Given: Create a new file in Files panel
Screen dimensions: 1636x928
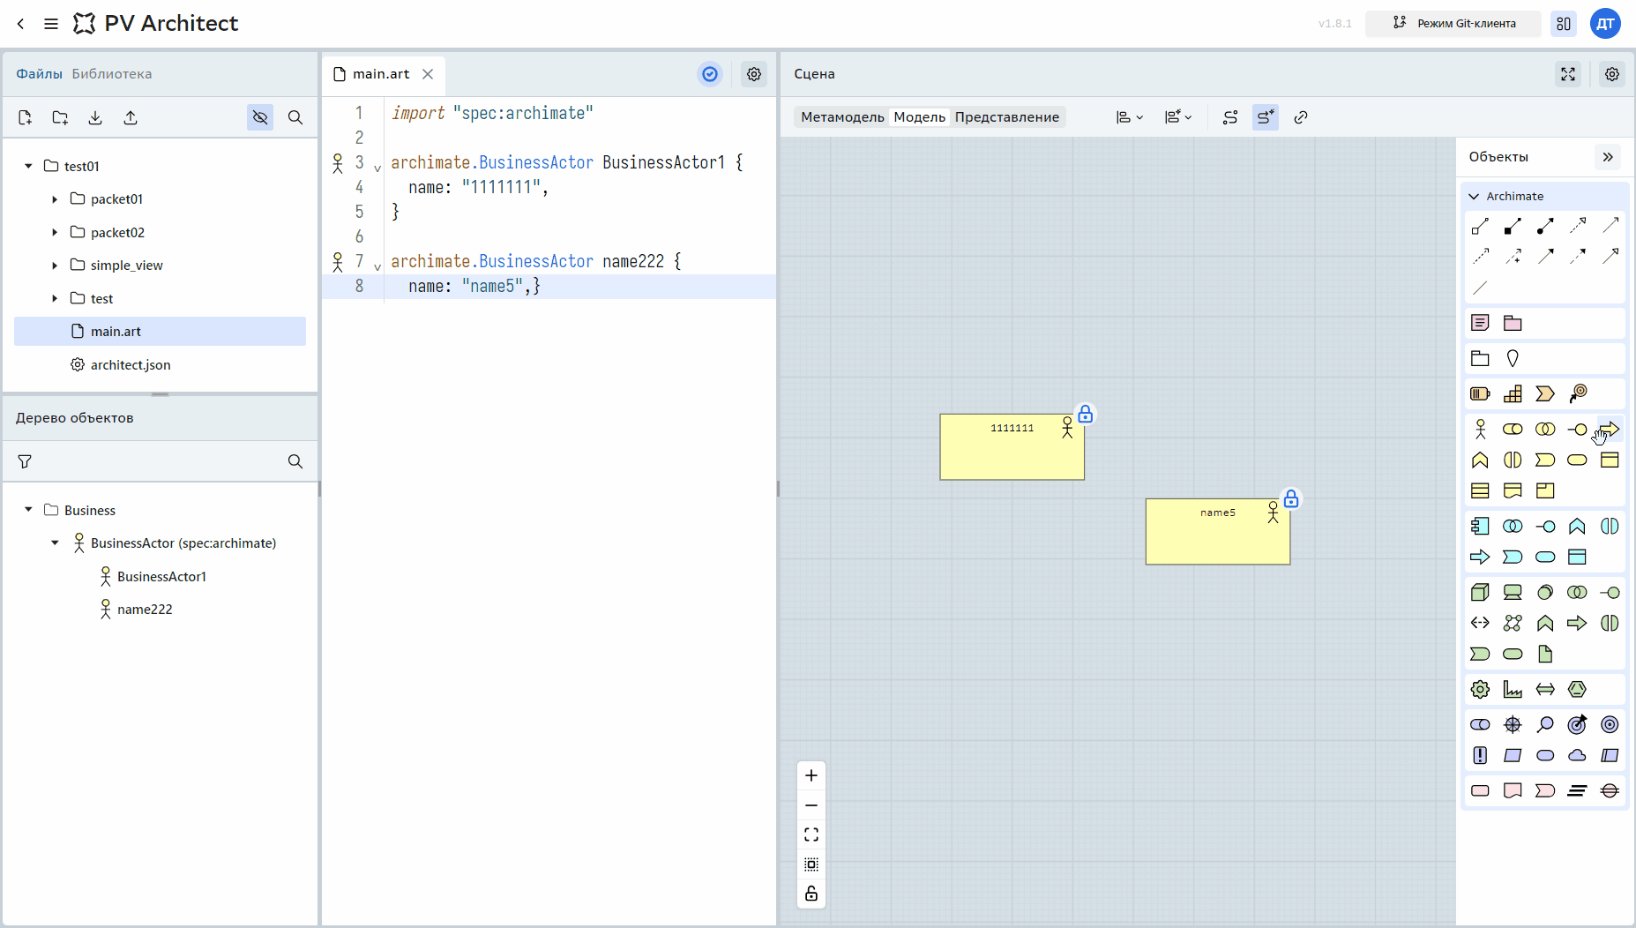Looking at the screenshot, I should click(x=25, y=117).
